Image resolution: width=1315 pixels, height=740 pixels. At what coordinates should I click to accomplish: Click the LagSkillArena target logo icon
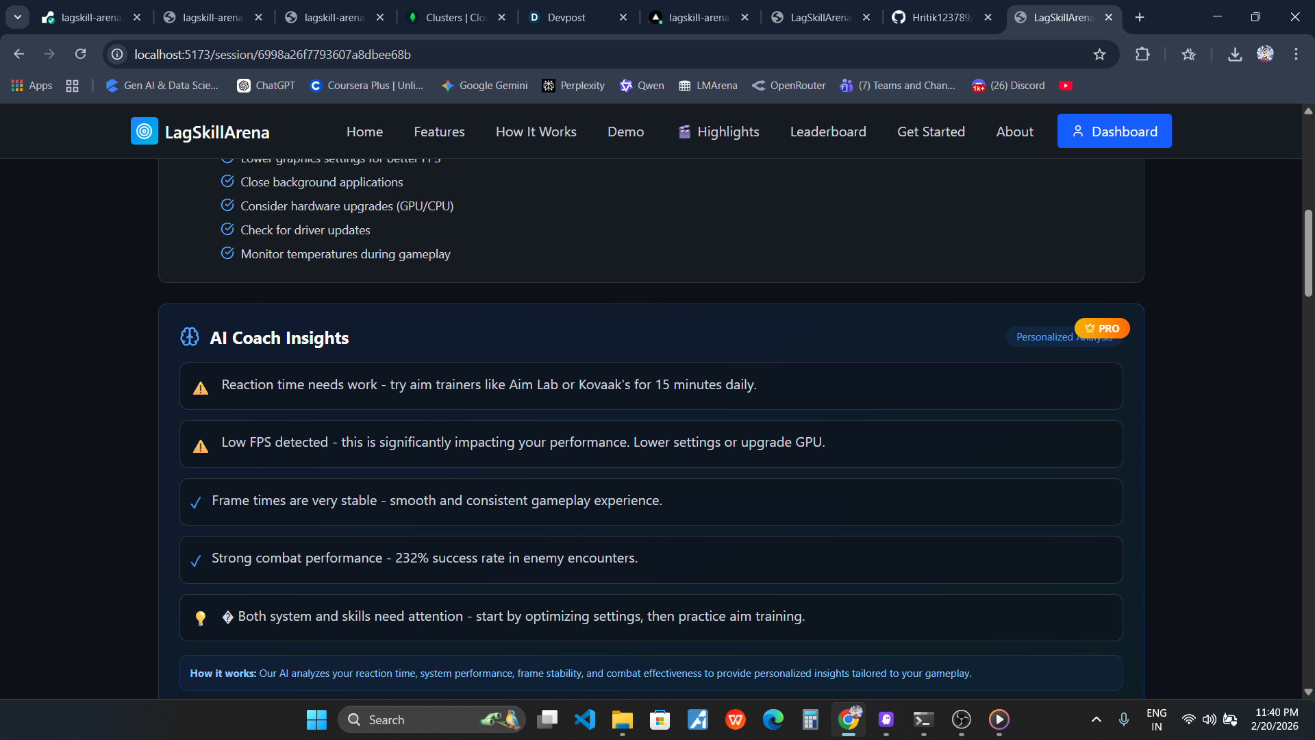click(x=144, y=132)
